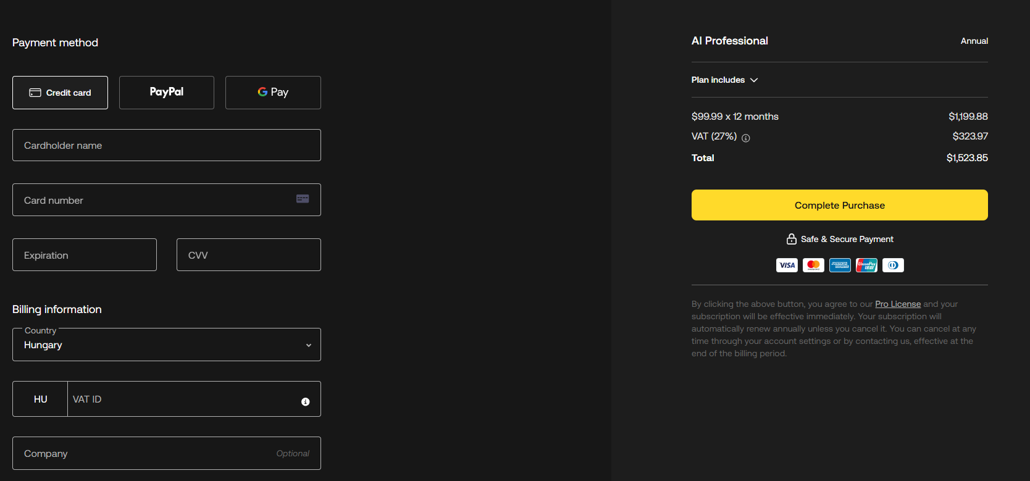This screenshot has height=481, width=1030.
Task: Click the info icon in VAT ID field
Action: tap(305, 402)
